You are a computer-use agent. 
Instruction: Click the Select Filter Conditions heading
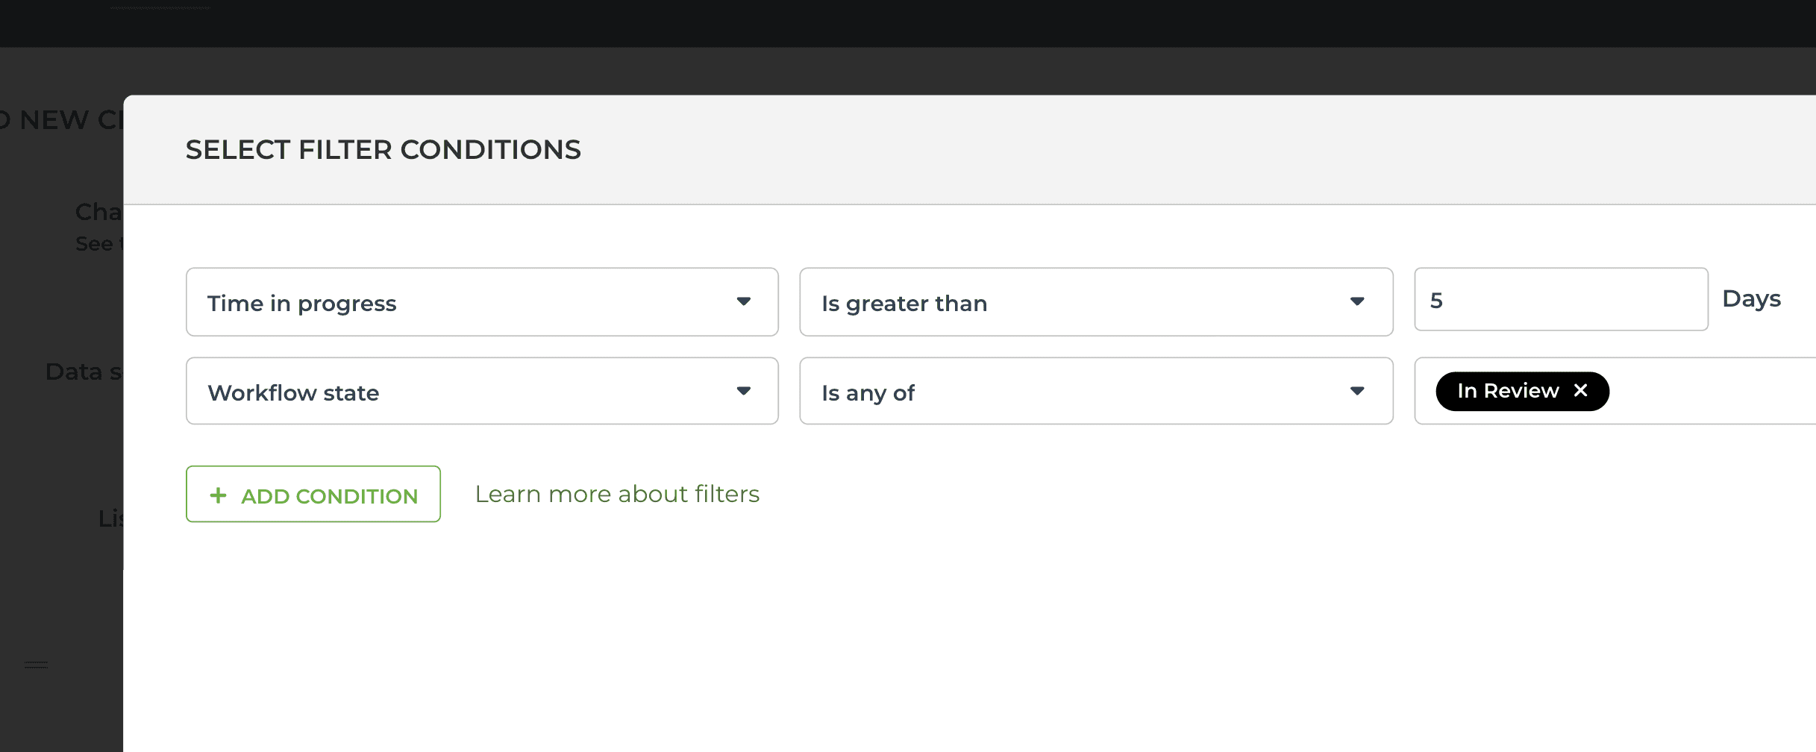click(383, 149)
